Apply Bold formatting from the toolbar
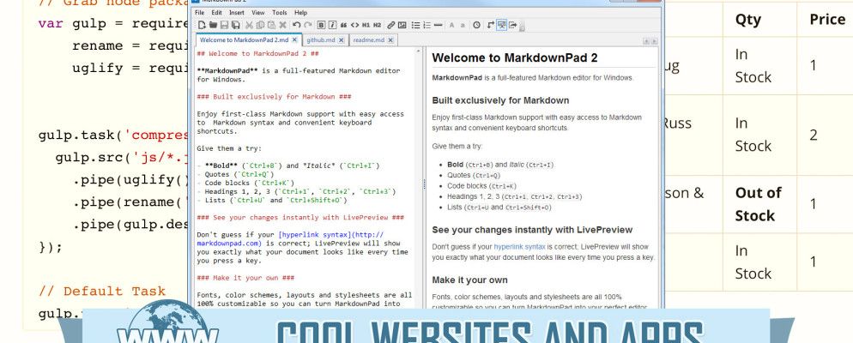The width and height of the screenshot is (853, 343). 321,25
